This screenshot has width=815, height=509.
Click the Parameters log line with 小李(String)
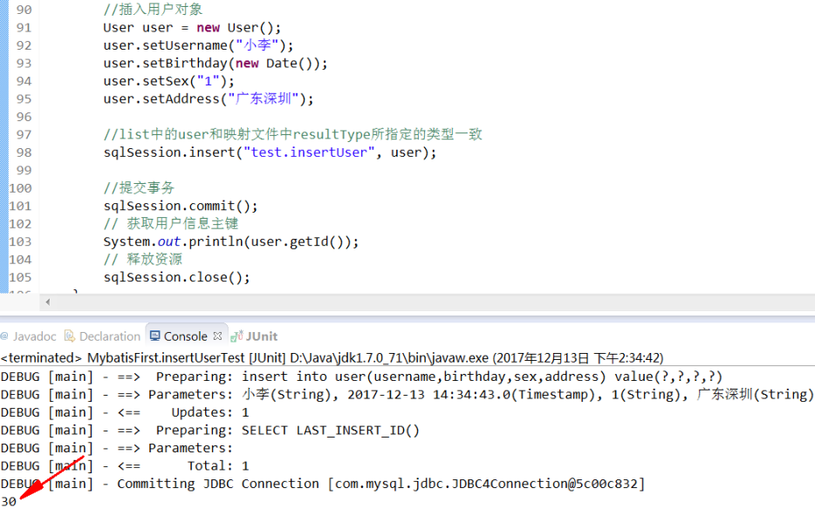pyautogui.click(x=407, y=395)
